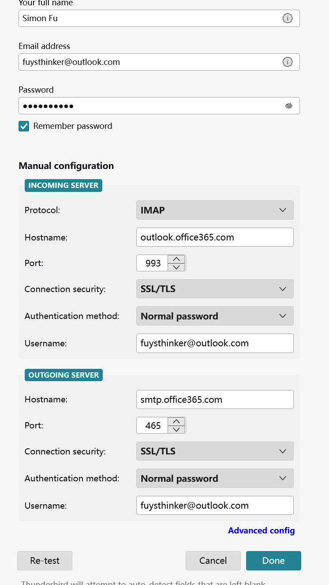
Task: Decrease incoming port 993 with down arrow
Action: tap(176, 267)
